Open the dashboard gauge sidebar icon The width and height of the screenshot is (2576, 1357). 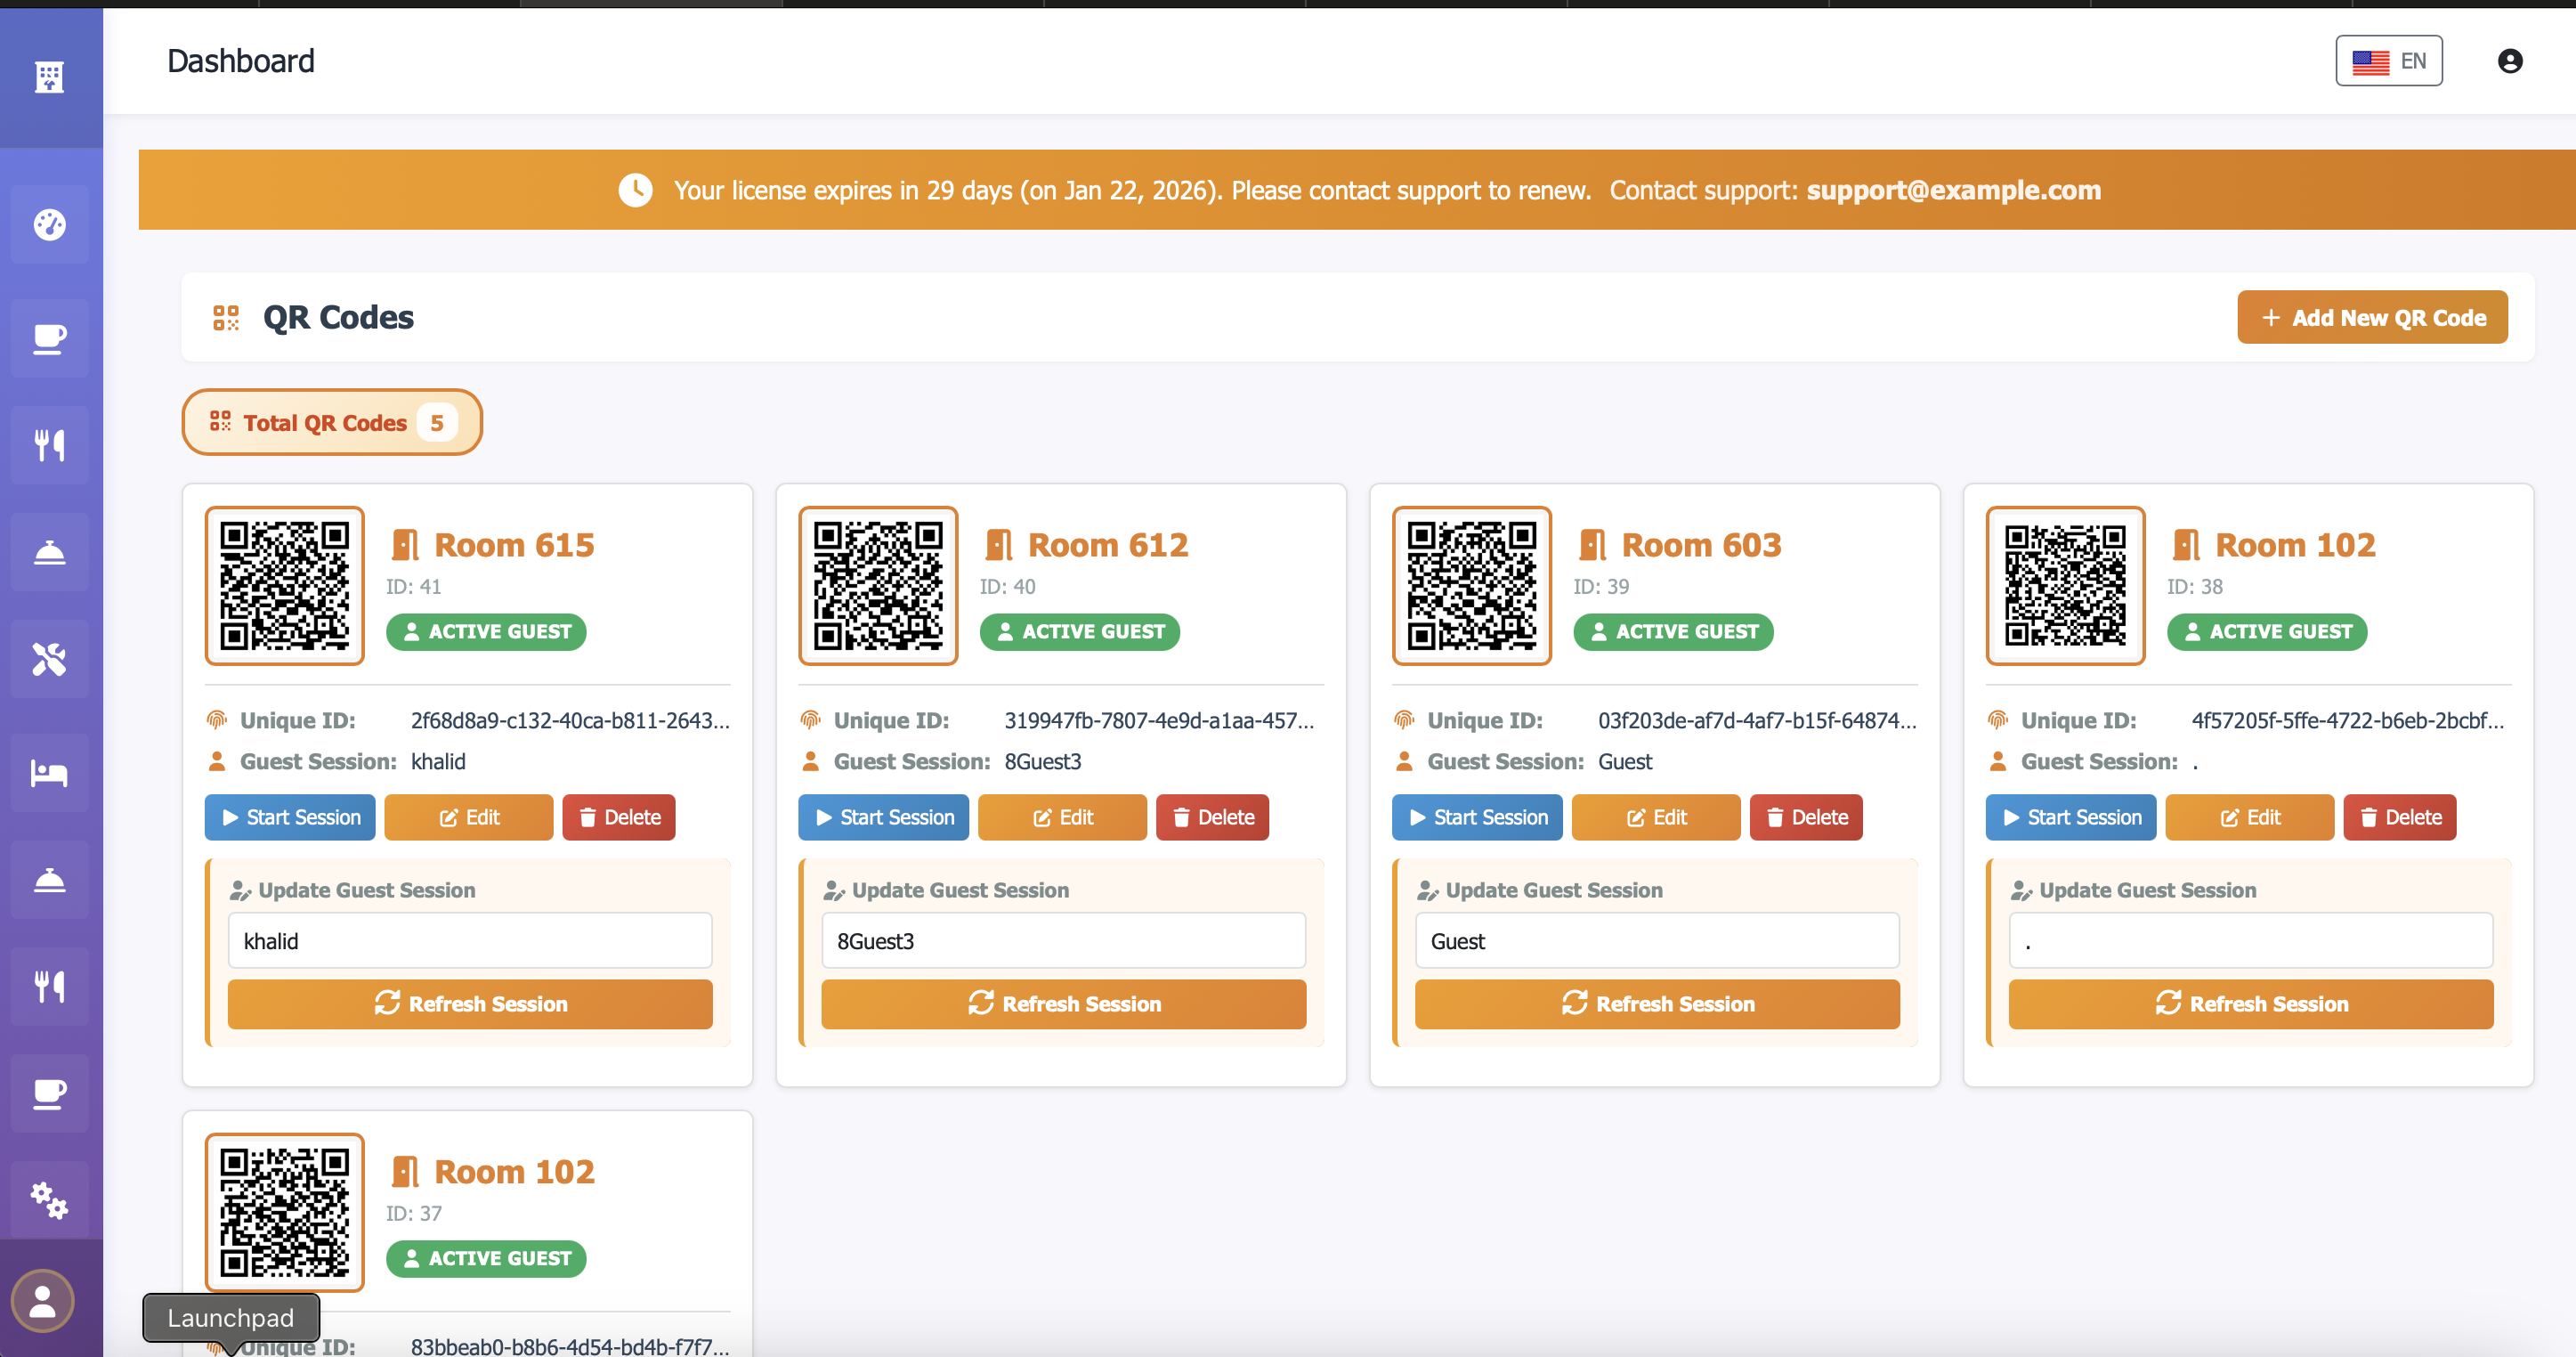[49, 224]
